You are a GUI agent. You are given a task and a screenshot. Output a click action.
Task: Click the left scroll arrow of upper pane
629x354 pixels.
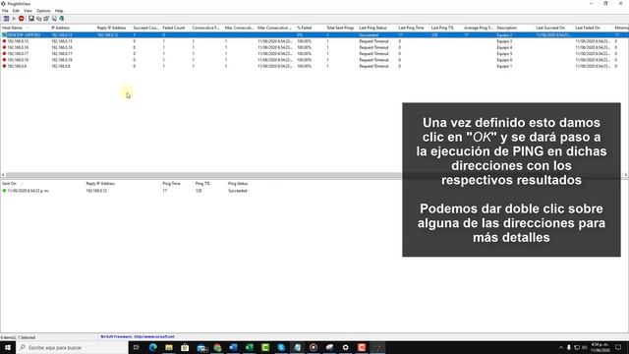coord(3,175)
